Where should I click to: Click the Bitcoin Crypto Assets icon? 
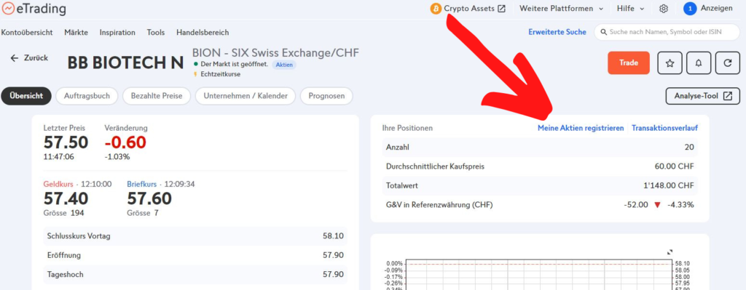click(x=436, y=9)
